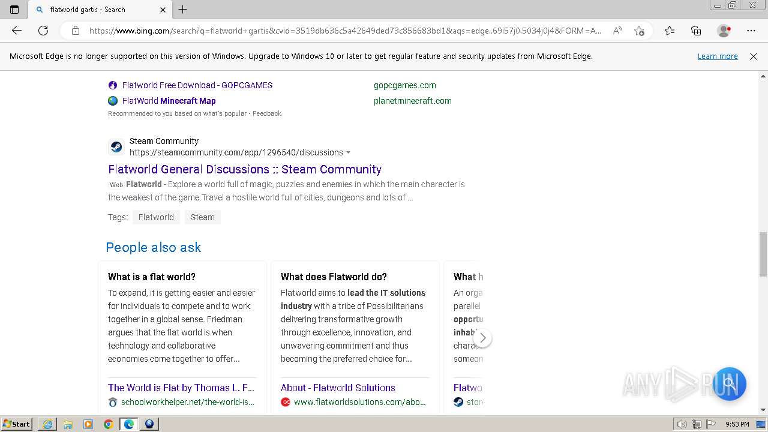Click the site lock info icon
The width and height of the screenshot is (768, 432).
click(75, 31)
